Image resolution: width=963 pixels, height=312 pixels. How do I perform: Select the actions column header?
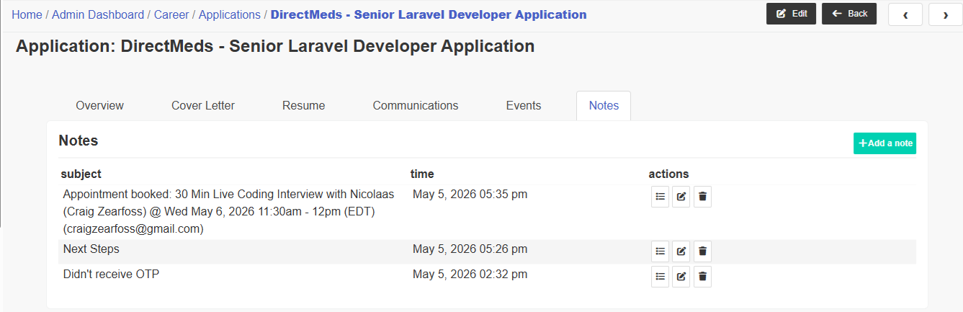[668, 174]
